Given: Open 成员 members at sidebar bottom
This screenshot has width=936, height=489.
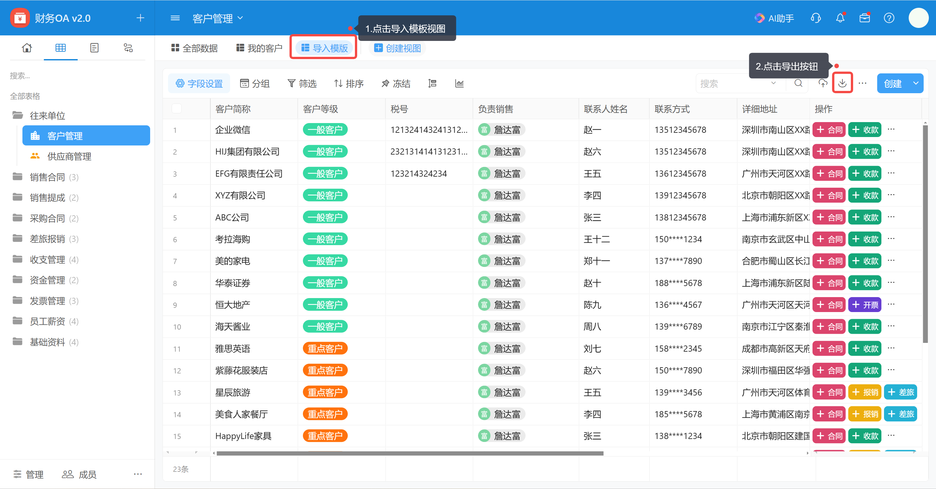Looking at the screenshot, I should (79, 474).
